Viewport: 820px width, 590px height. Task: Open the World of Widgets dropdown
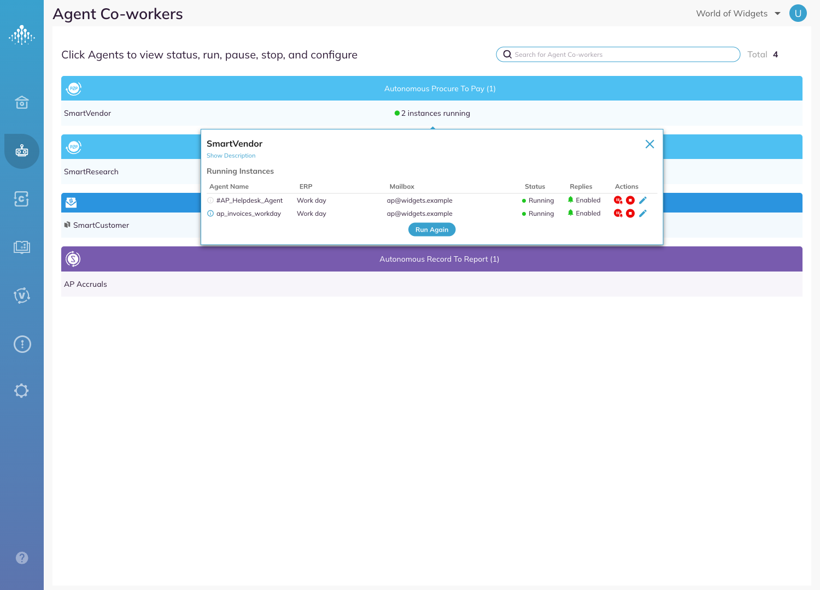click(738, 14)
